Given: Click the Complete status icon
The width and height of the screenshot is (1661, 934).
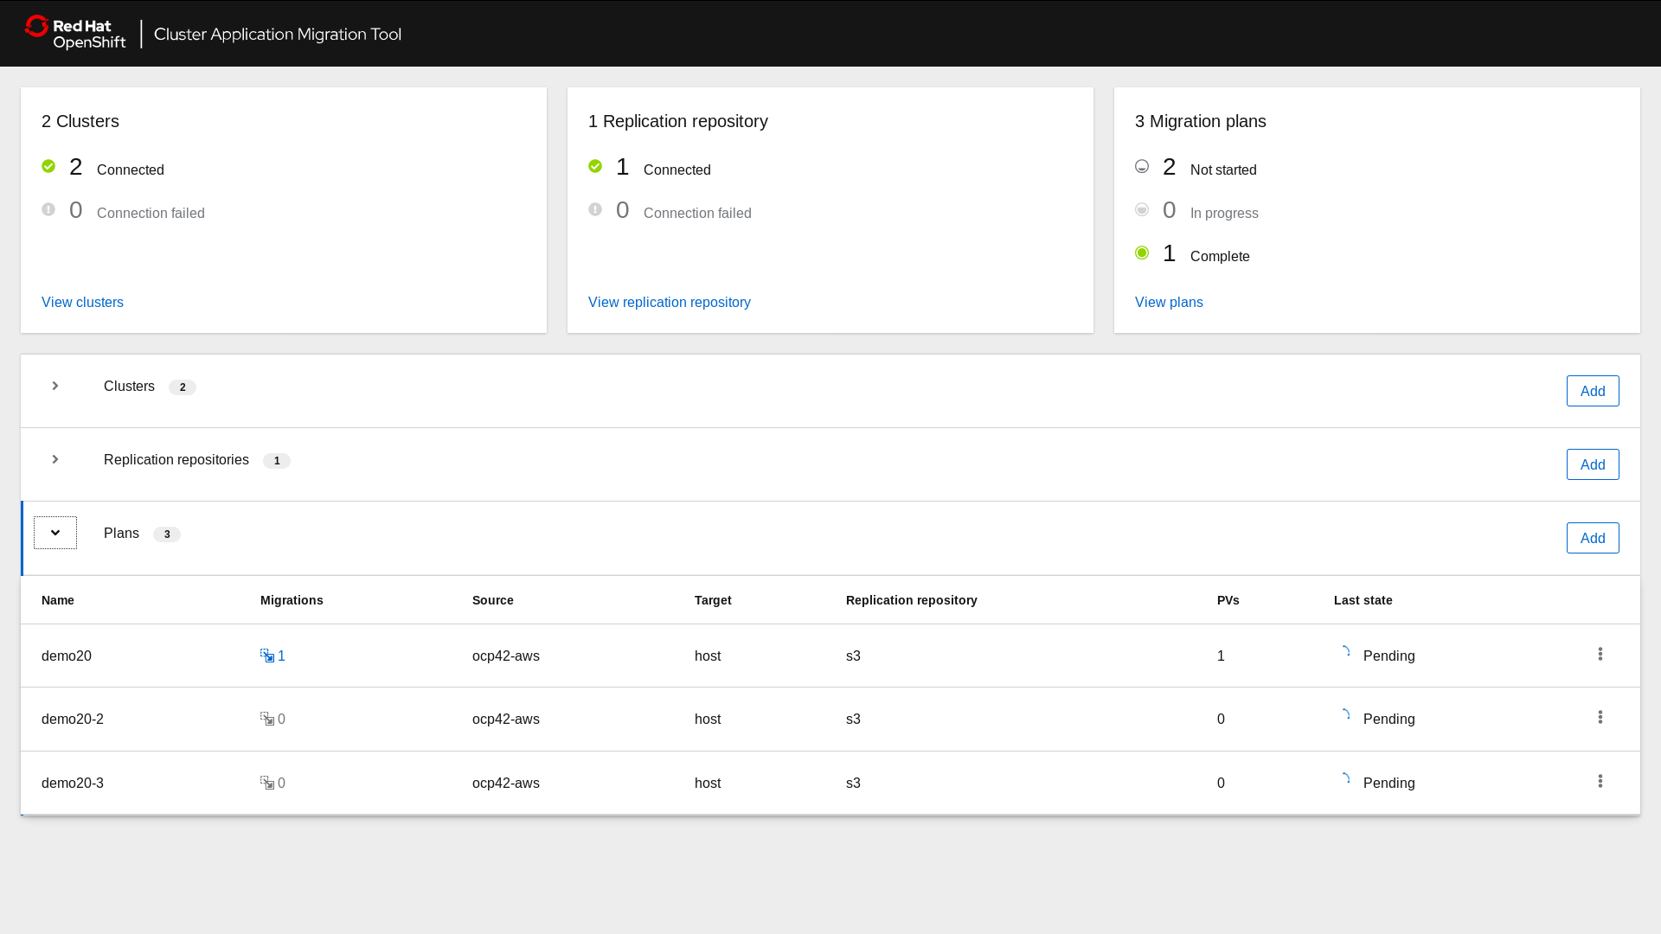Looking at the screenshot, I should [1142, 253].
